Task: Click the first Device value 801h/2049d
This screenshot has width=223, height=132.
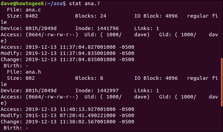Action: (41, 28)
